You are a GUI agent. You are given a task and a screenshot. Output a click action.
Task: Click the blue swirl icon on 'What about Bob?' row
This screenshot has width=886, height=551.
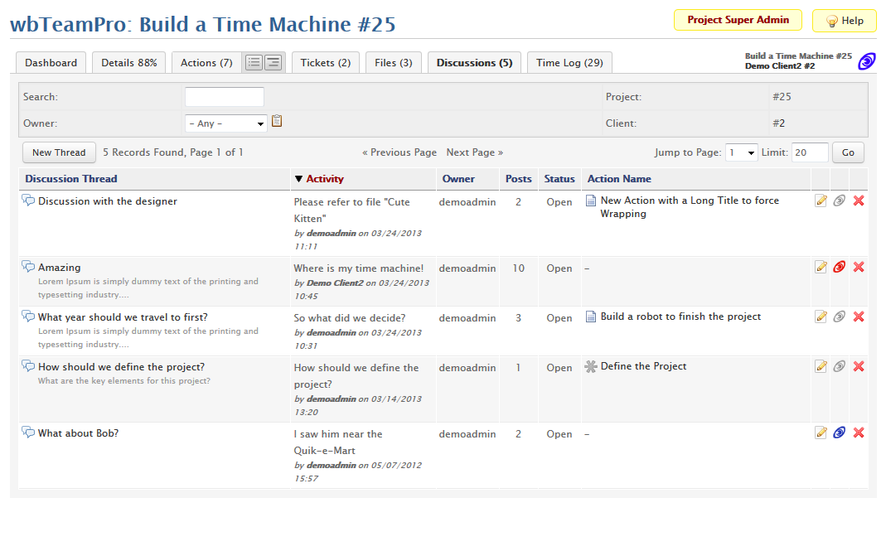pyautogui.click(x=840, y=433)
